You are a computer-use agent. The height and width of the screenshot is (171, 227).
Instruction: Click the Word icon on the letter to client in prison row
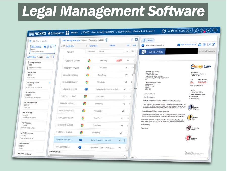pyautogui.click(x=86, y=89)
